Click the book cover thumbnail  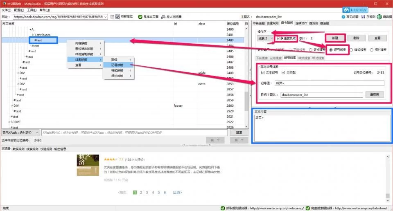[x=88, y=165]
